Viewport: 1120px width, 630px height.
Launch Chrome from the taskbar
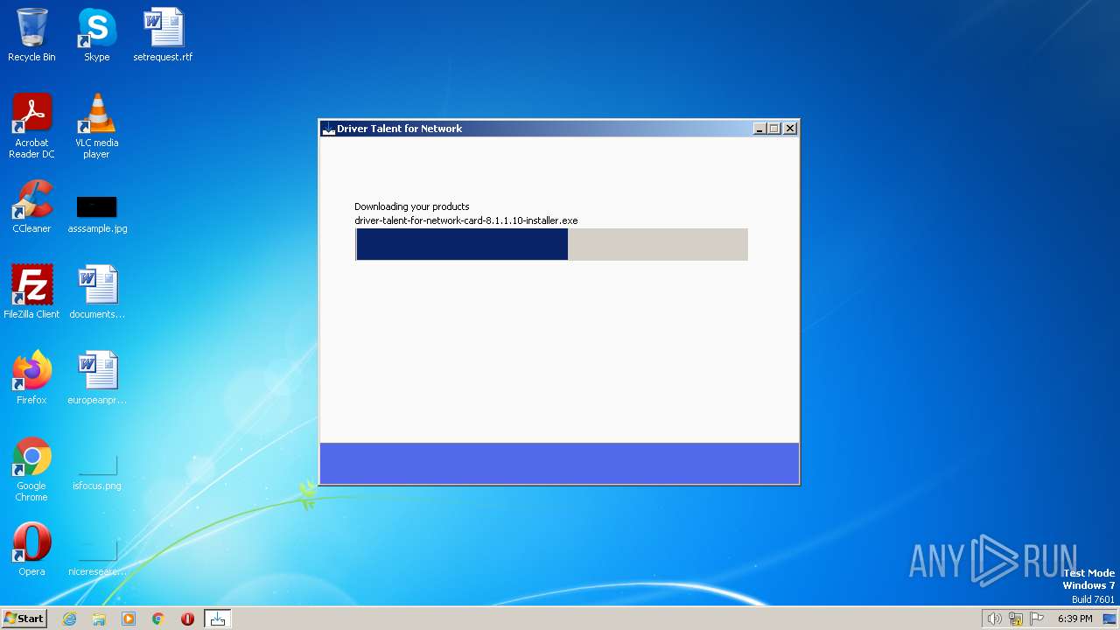[157, 619]
